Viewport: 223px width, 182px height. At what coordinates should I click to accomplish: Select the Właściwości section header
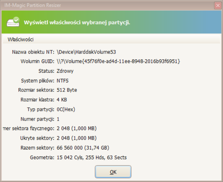(111, 39)
